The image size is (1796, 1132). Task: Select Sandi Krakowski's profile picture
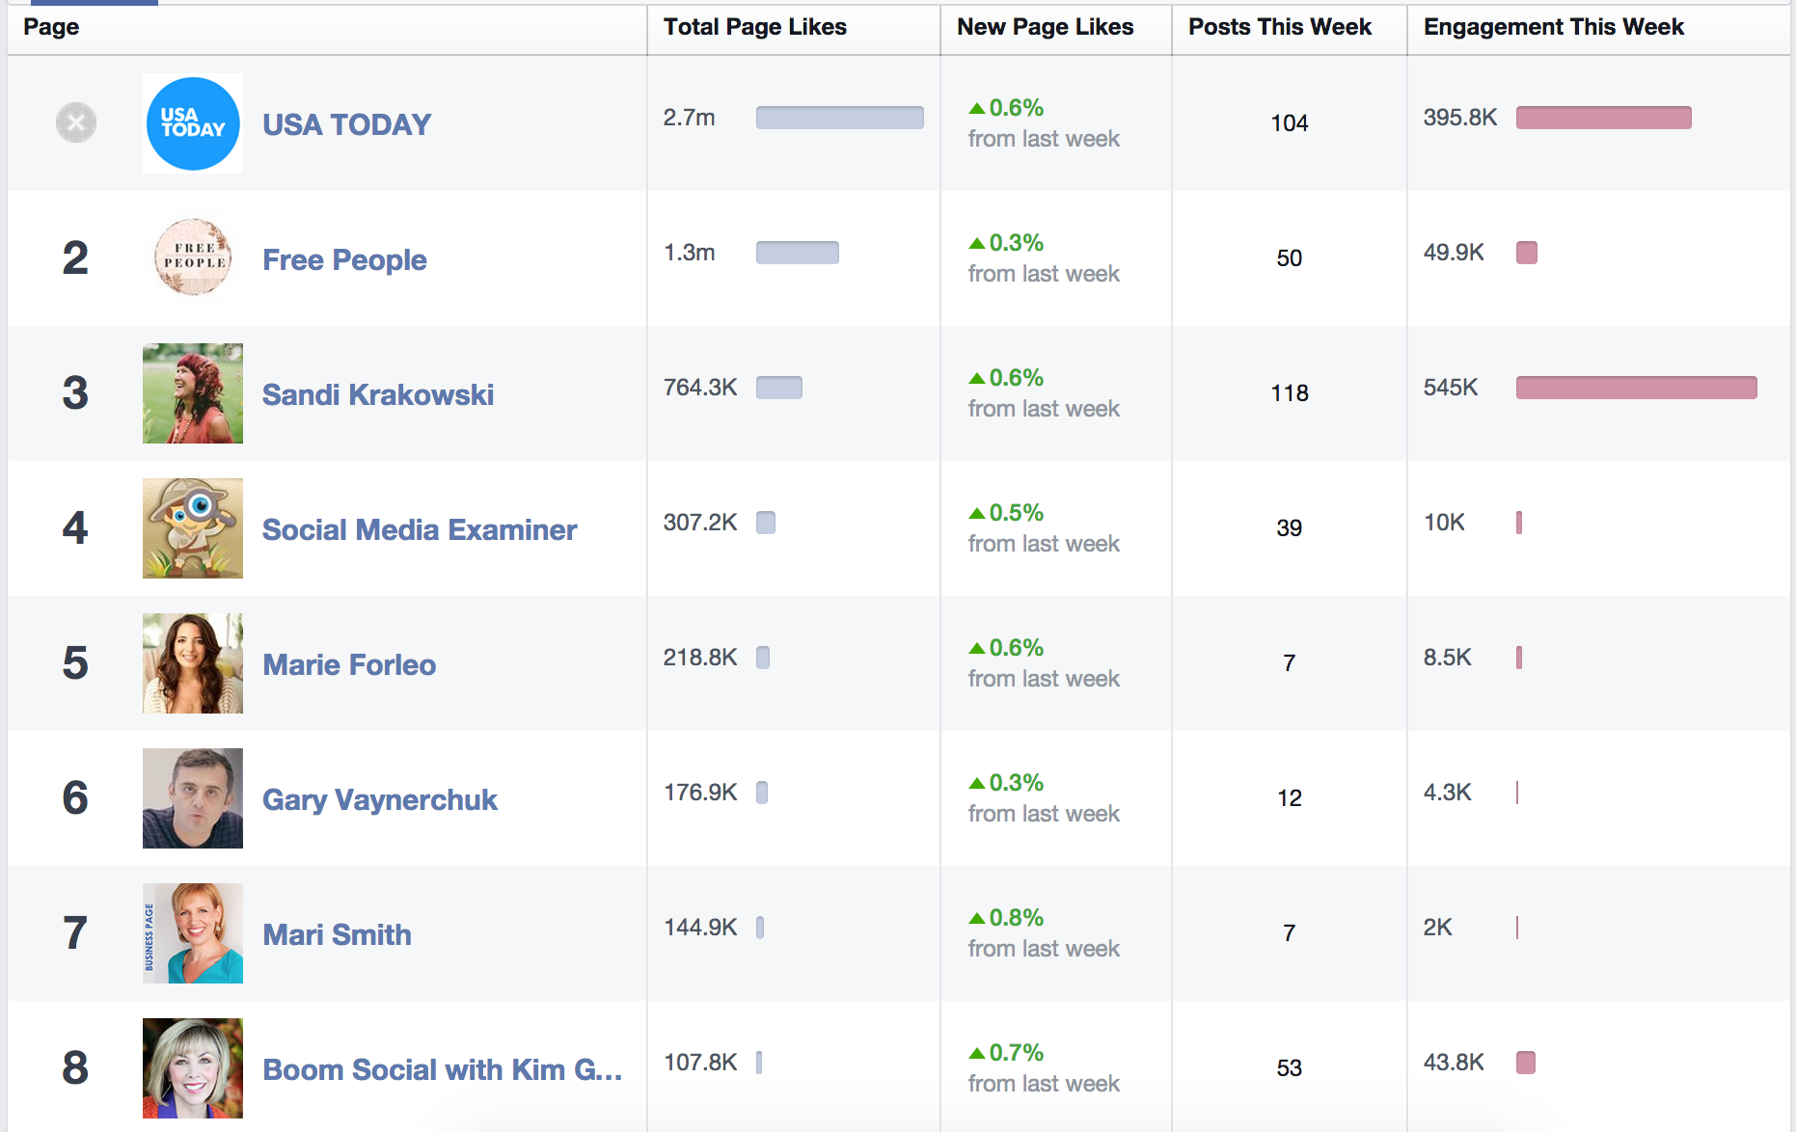click(192, 393)
